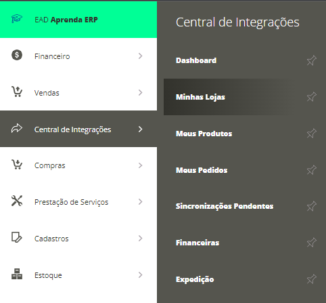326x303 pixels.
Task: Expand the Estoque chevron arrow
Action: [140, 275]
